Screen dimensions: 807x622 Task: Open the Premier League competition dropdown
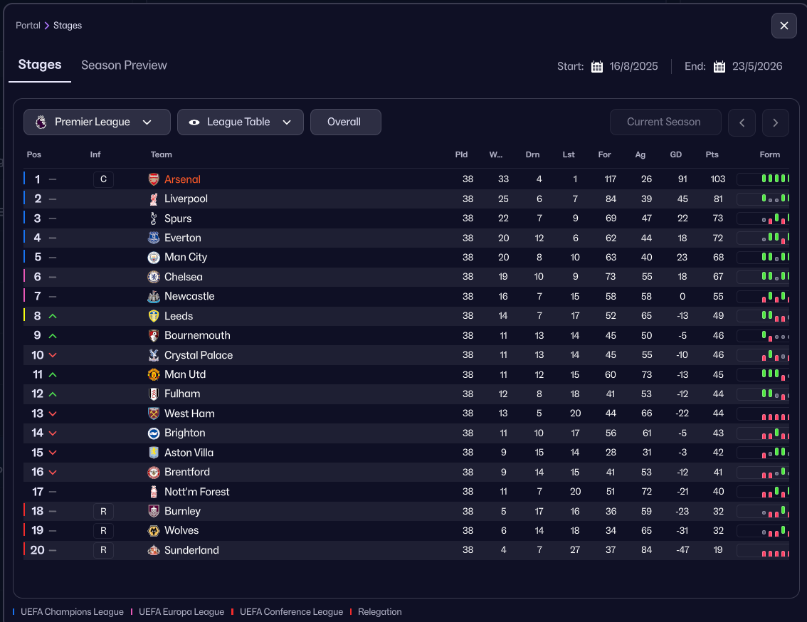(x=97, y=122)
